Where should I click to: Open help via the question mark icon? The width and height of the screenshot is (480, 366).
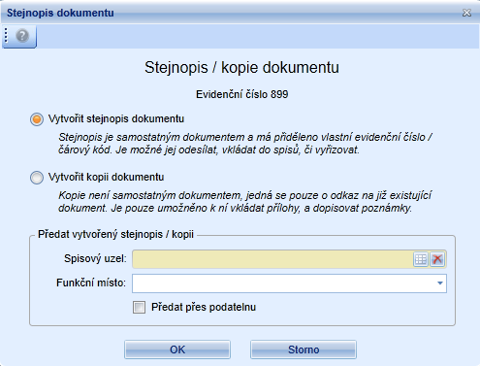(x=22, y=36)
